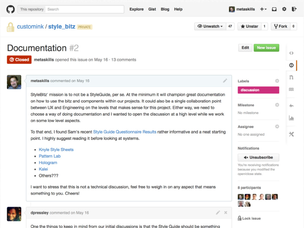Open the Hologram link
The width and height of the screenshot is (304, 228).
pos(48,163)
